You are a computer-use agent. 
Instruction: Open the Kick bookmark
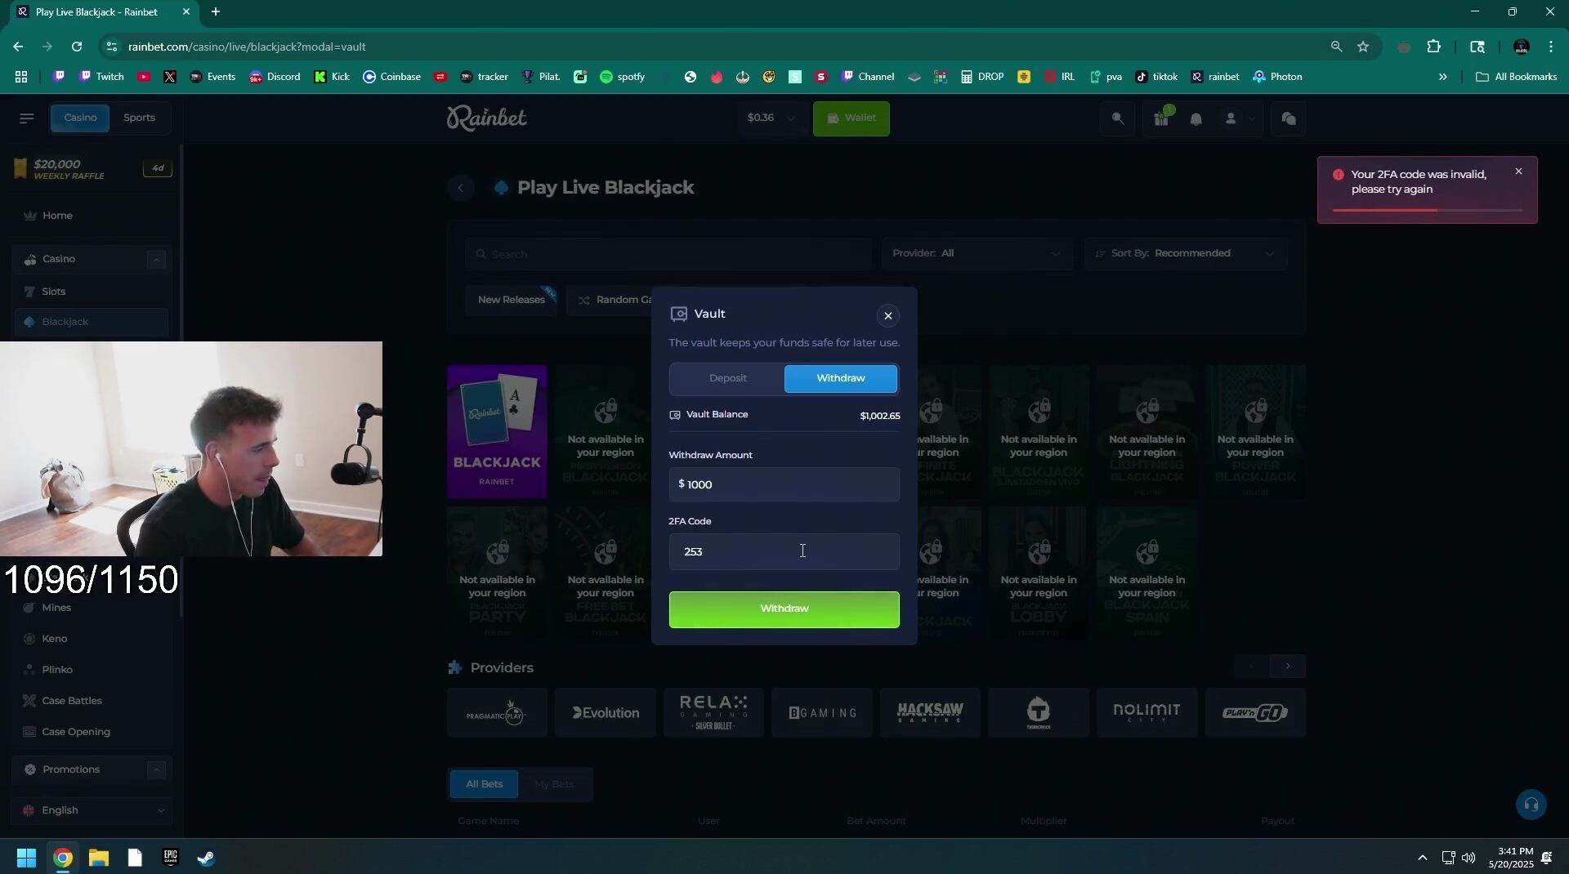point(332,77)
